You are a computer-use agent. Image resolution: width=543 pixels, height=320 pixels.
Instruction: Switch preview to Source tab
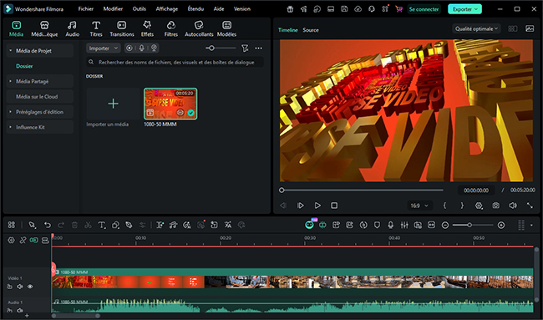click(x=311, y=30)
